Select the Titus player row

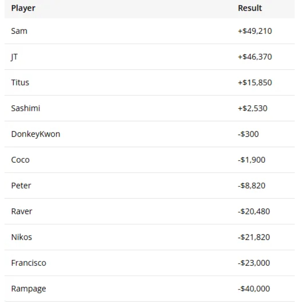(x=20, y=83)
